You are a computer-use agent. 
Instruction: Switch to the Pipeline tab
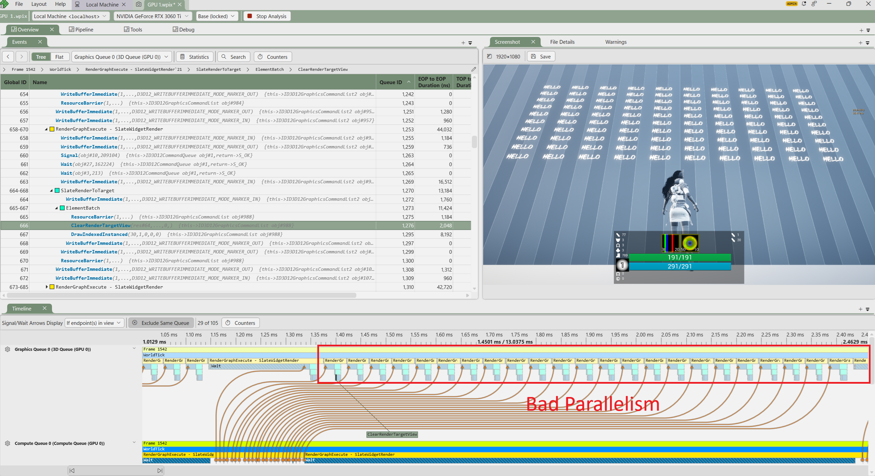pos(81,29)
